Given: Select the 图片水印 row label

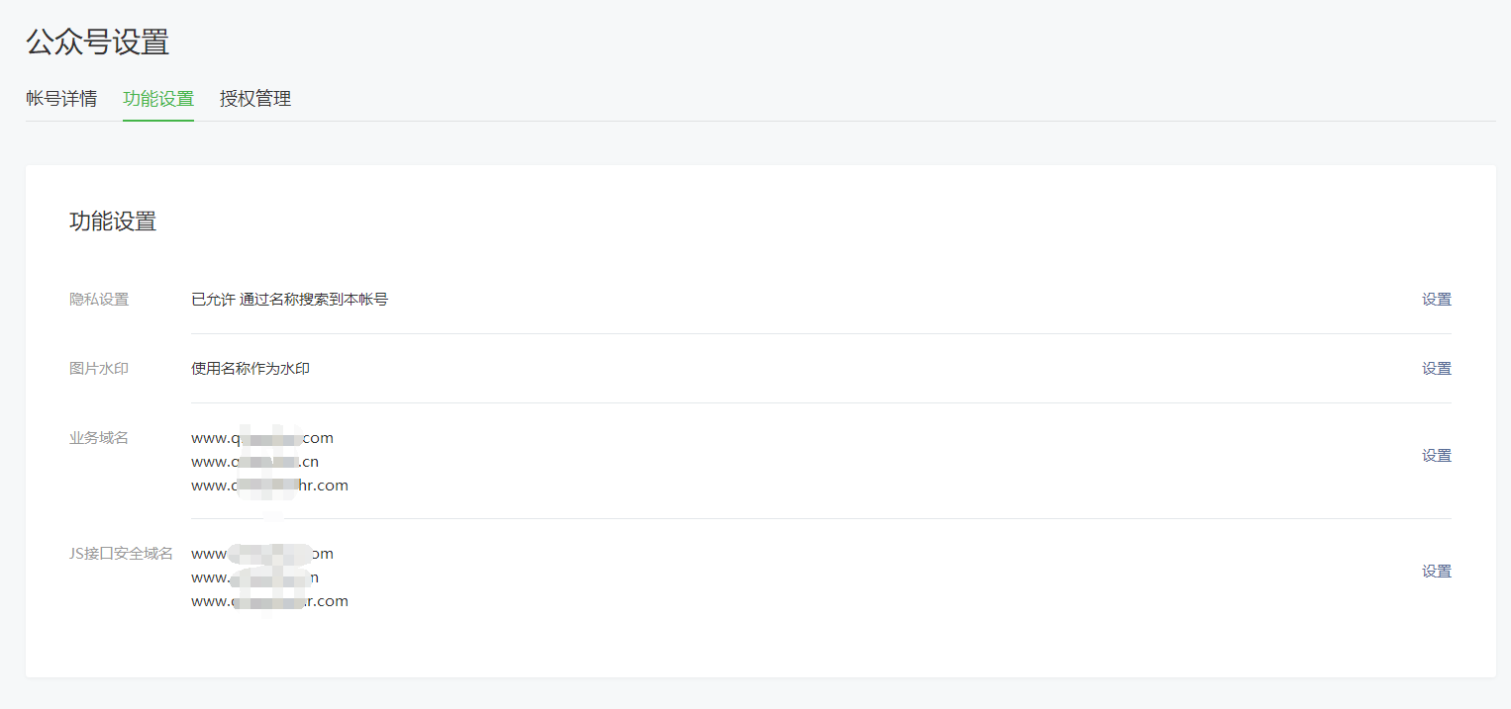Looking at the screenshot, I should tap(99, 369).
